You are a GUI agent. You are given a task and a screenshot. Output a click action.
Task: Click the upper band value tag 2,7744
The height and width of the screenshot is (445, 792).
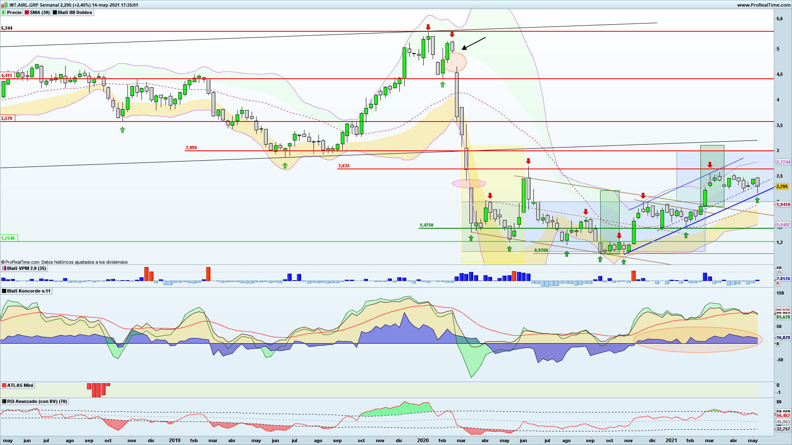(783, 162)
